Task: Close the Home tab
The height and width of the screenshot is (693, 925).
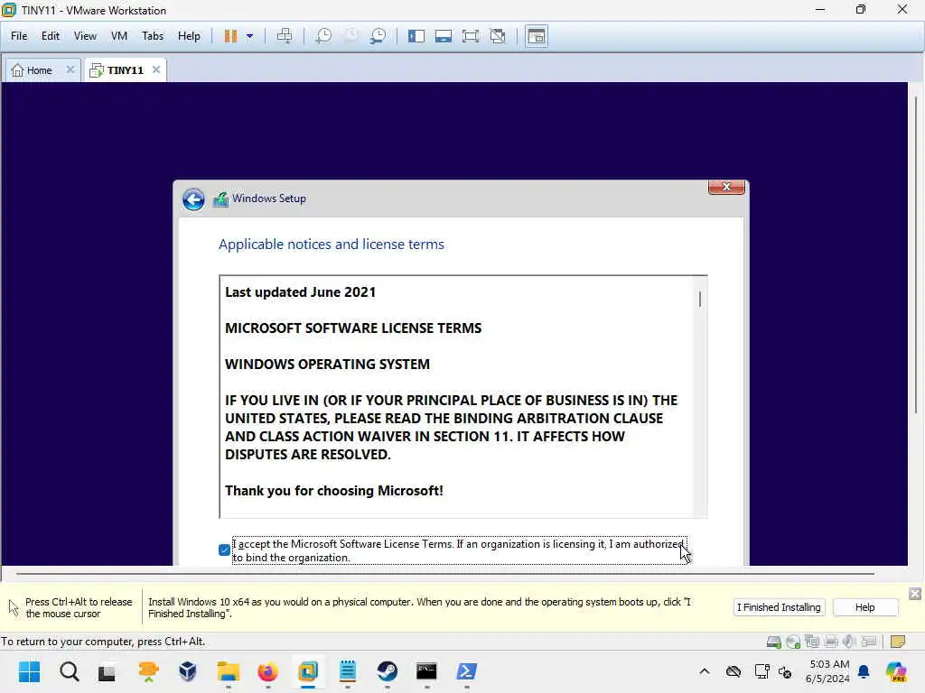Action: 70,69
